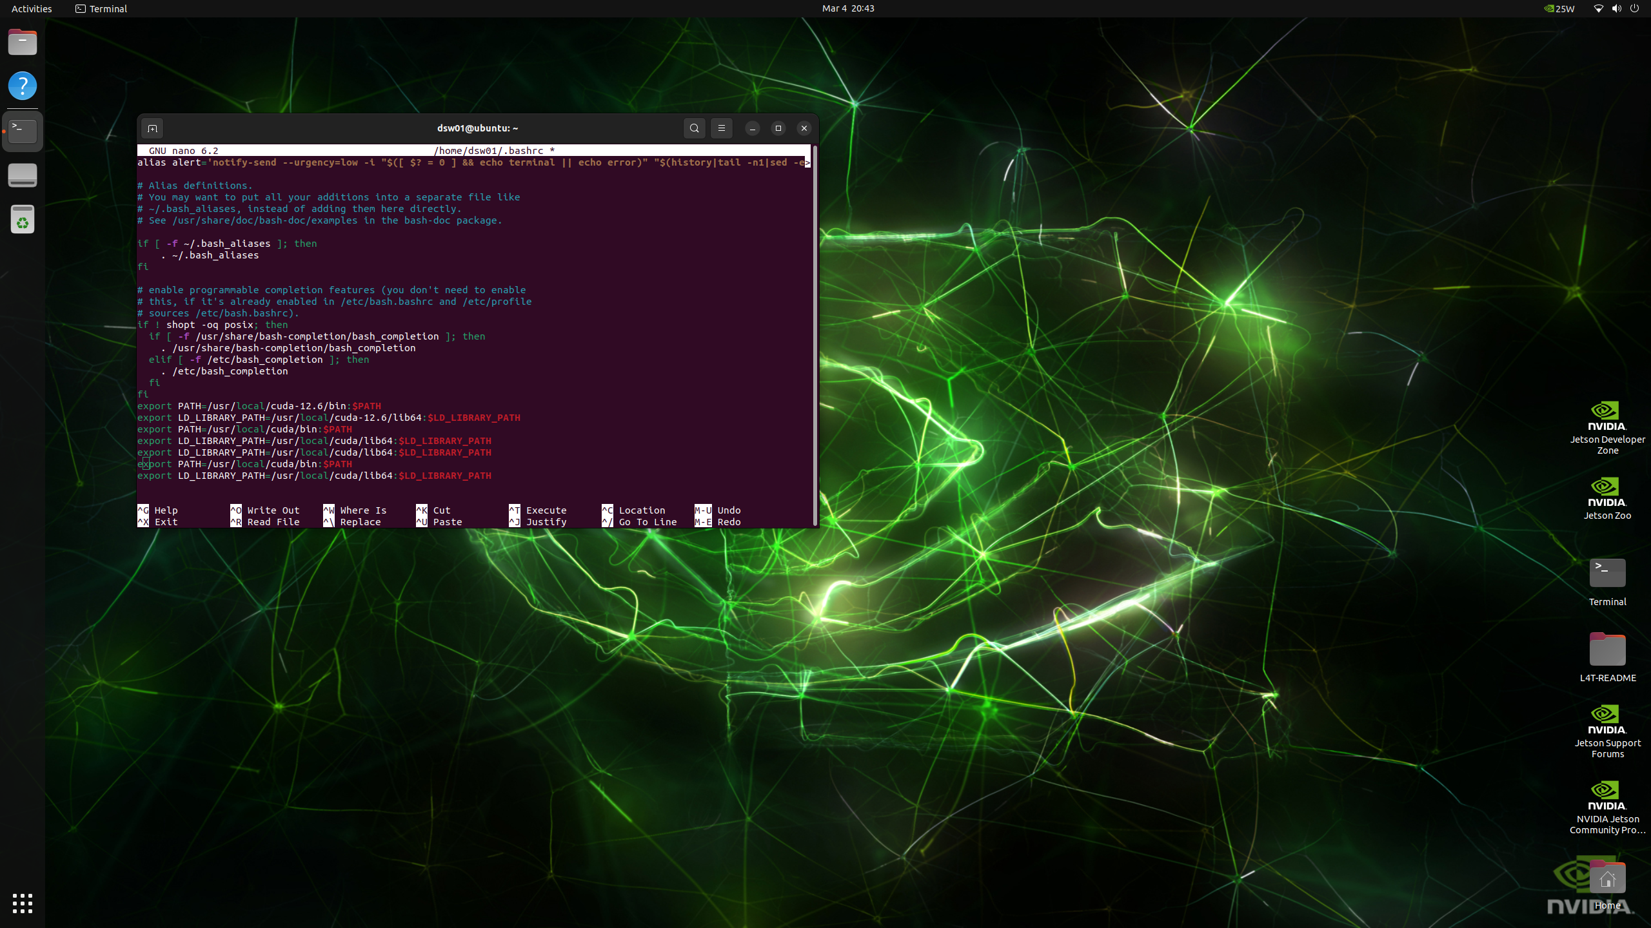
Task: Expand system menu via power icon
Action: [1634, 8]
